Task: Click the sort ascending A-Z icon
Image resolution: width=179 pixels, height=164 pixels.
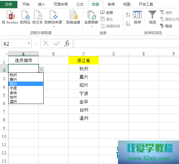Action: (x=128, y=14)
